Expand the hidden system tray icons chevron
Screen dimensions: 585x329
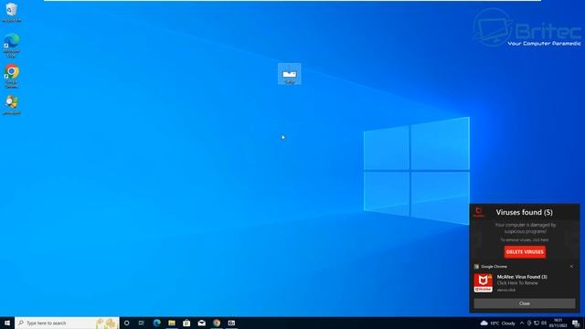click(x=522, y=323)
